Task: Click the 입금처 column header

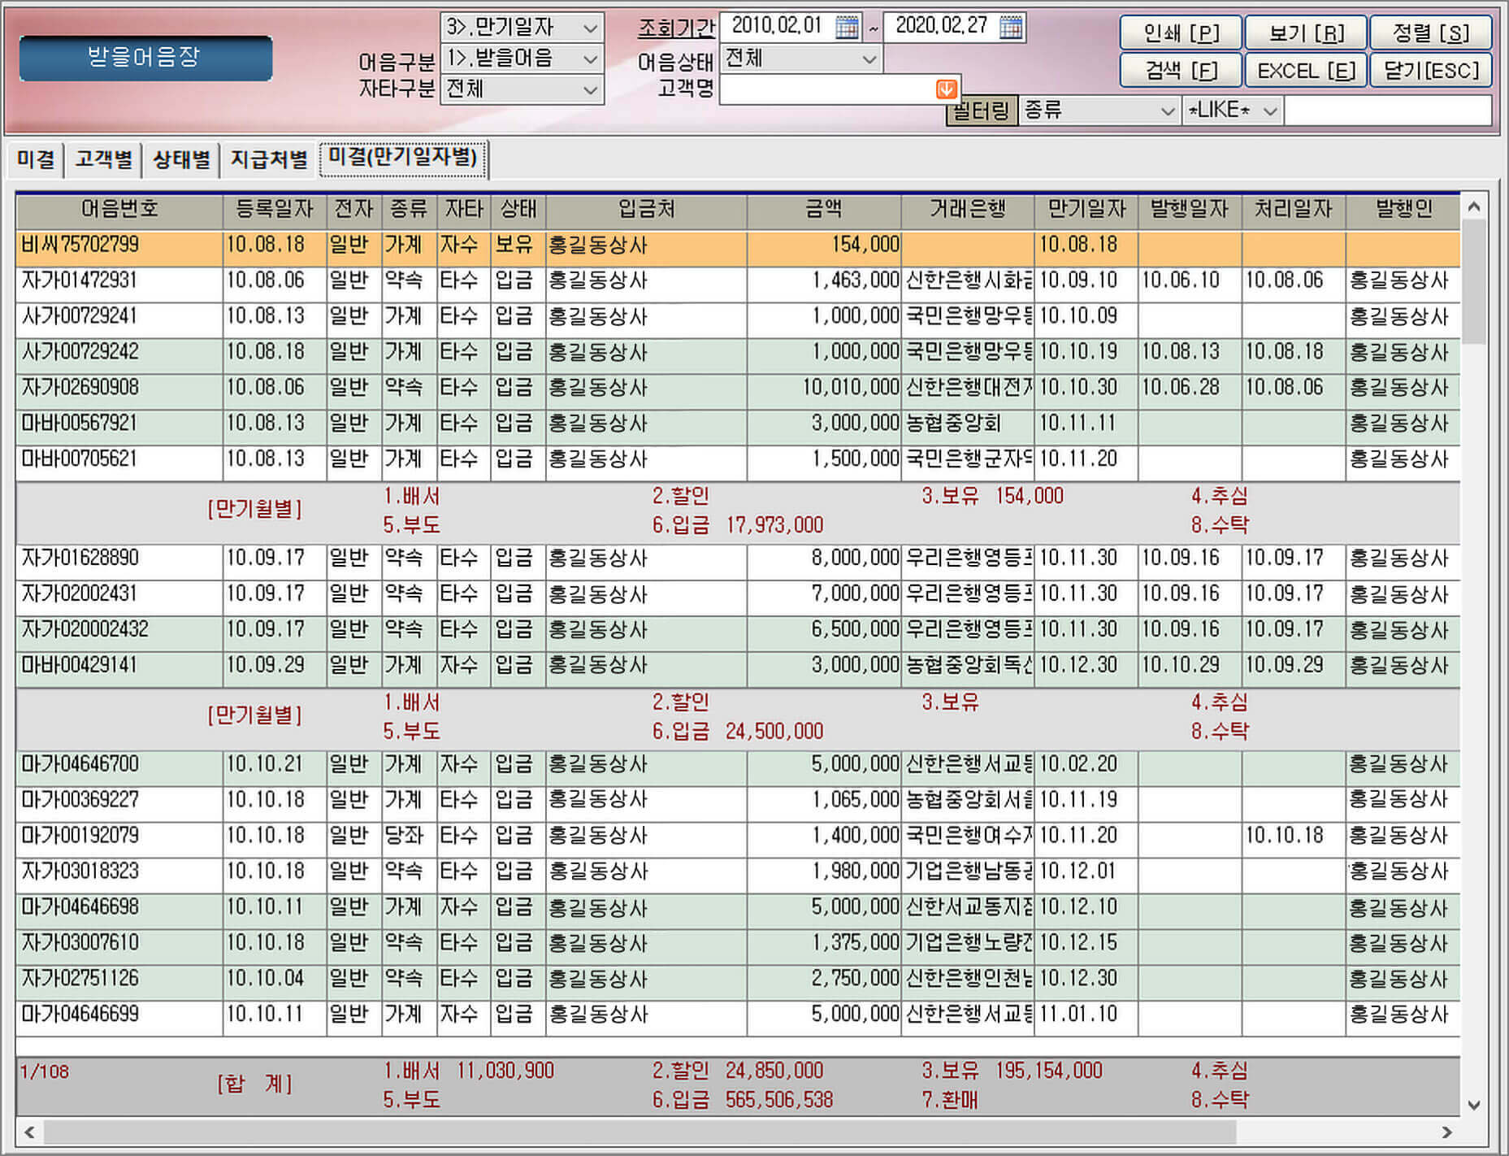Action: [x=647, y=210]
